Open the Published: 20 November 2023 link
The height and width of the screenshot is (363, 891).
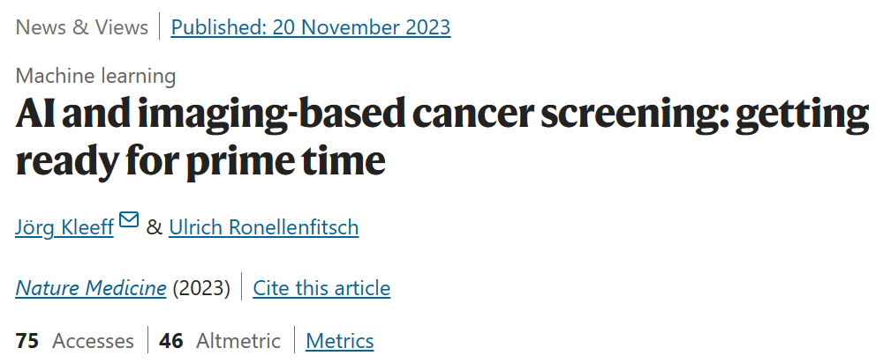(311, 27)
